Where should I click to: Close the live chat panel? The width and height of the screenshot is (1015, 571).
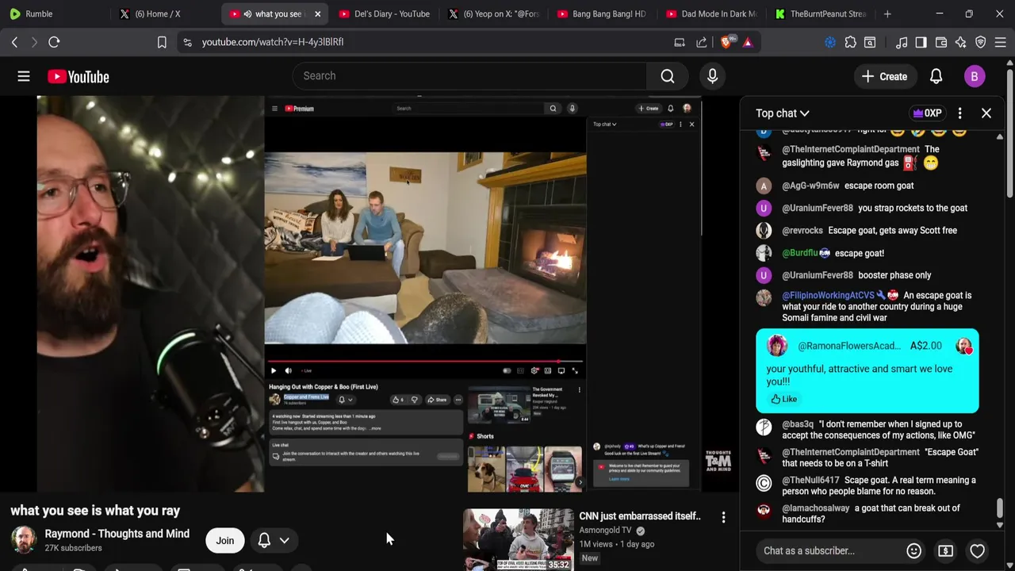[986, 113]
